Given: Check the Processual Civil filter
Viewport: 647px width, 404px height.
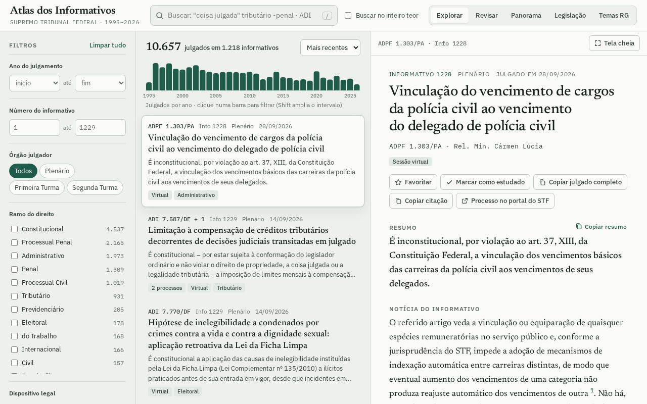Looking at the screenshot, I should point(14,283).
